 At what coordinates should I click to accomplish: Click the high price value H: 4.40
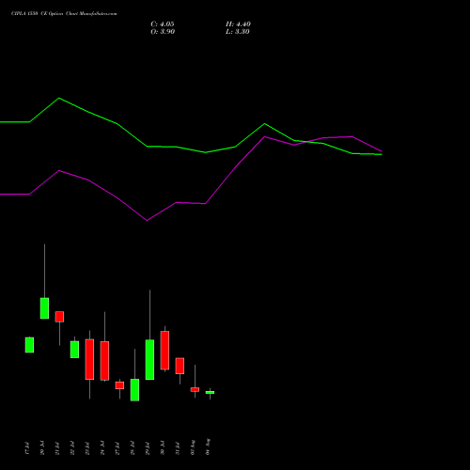click(x=238, y=24)
